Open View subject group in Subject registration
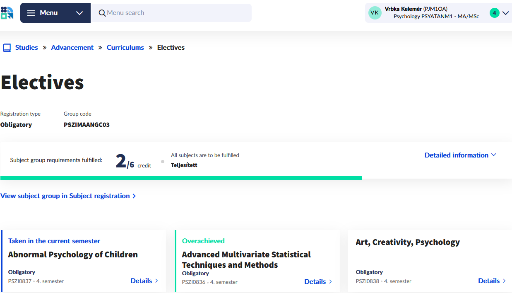This screenshot has width=512, height=293. click(x=65, y=196)
